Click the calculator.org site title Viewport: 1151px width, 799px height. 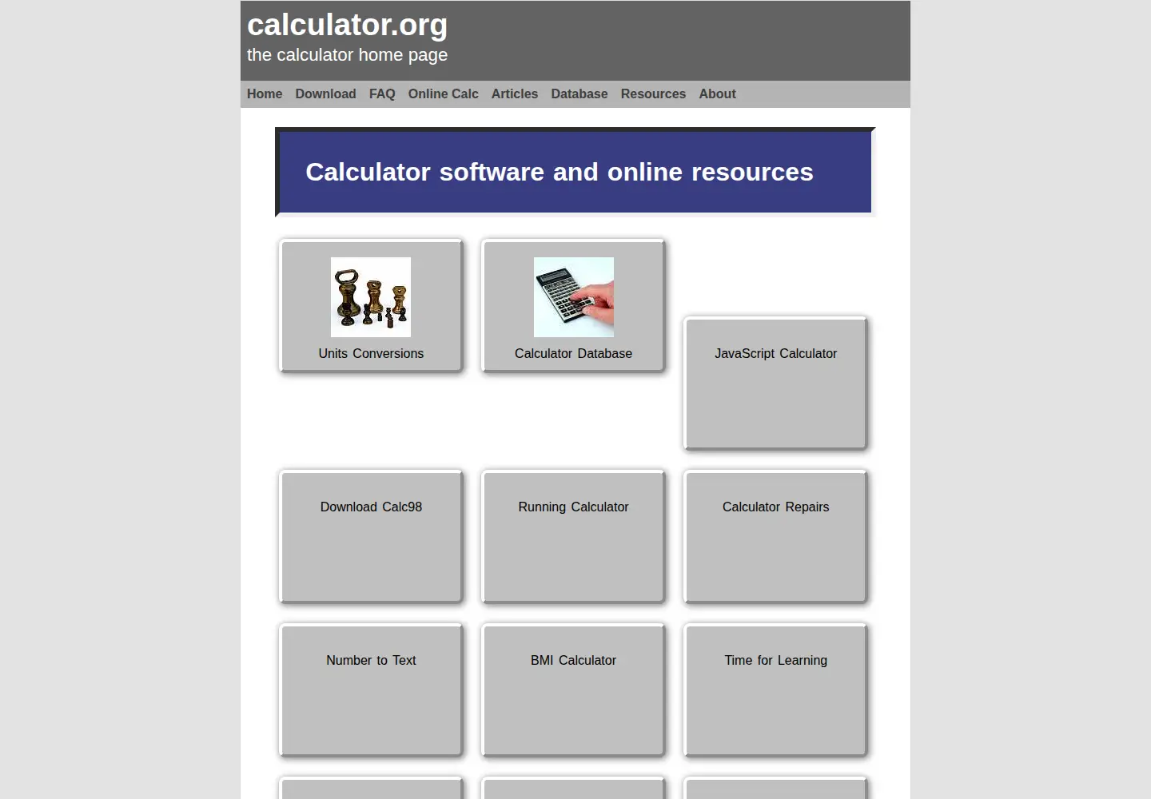347,25
